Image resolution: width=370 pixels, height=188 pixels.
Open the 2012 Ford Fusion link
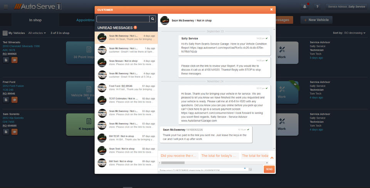13,86
